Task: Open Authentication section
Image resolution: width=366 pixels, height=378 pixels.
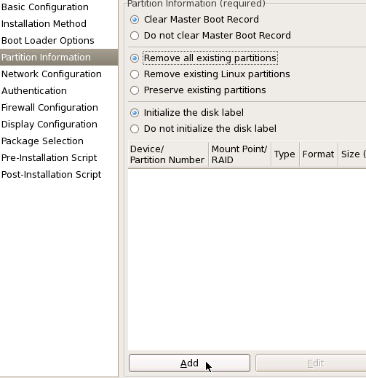Action: 59,91
